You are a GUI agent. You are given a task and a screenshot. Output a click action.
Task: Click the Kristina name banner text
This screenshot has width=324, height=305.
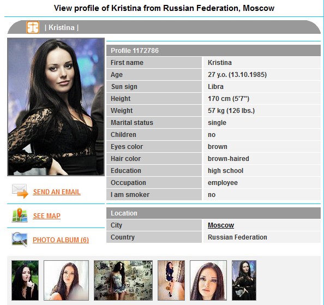62,27
